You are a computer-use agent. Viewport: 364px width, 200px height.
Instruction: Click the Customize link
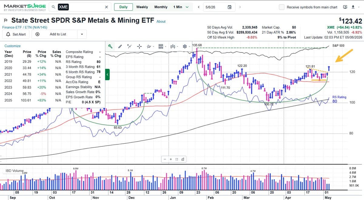(x=12, y=46)
